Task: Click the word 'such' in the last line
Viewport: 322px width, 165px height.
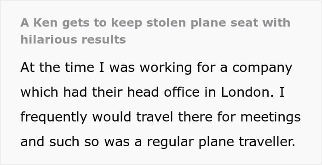Action: click(64, 142)
